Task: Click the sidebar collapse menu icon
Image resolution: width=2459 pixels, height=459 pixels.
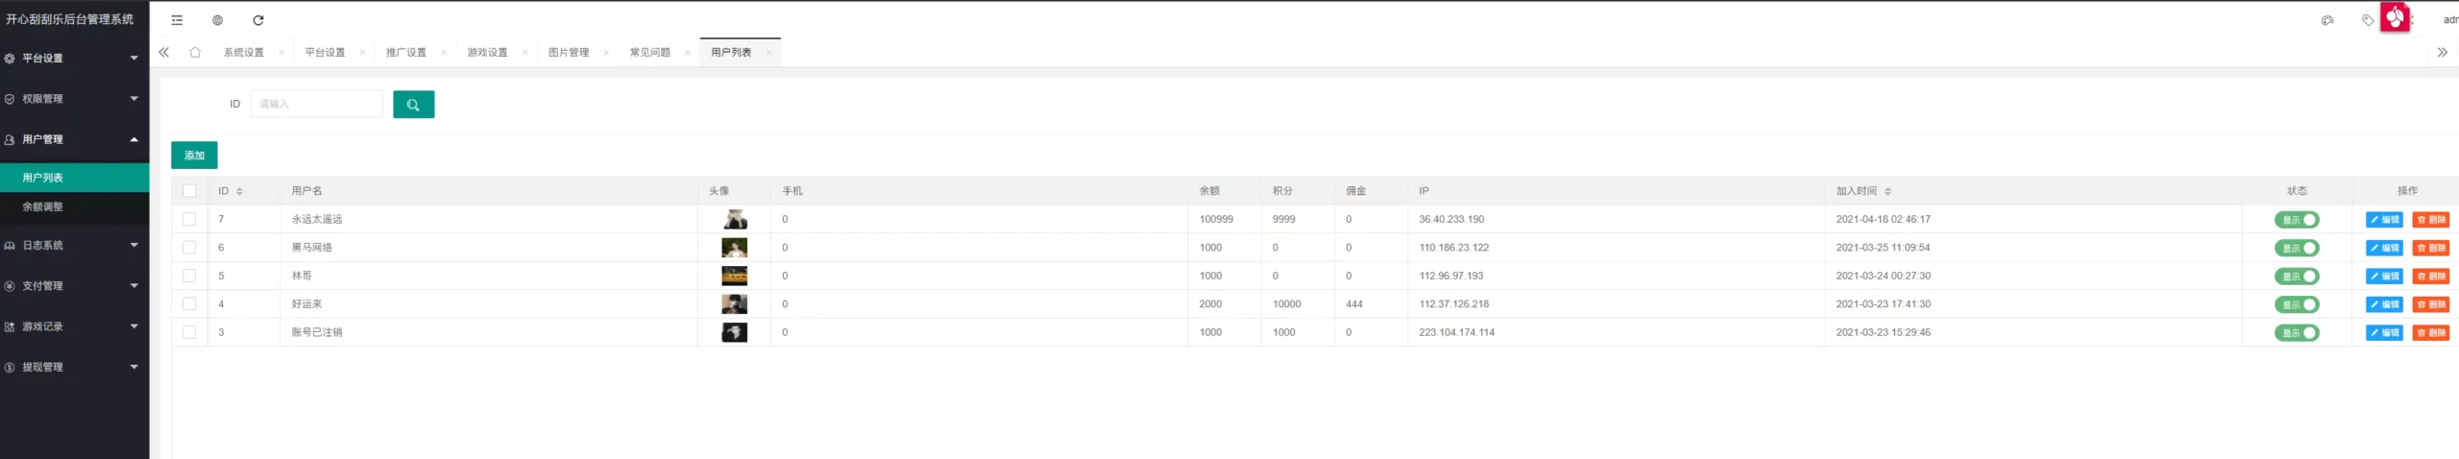Action: (177, 20)
